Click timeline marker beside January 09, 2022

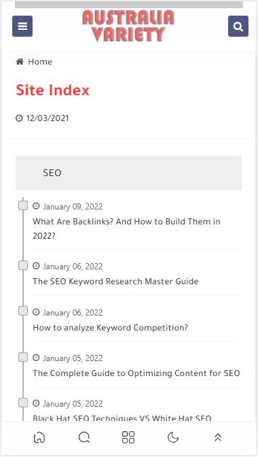[x=23, y=205]
